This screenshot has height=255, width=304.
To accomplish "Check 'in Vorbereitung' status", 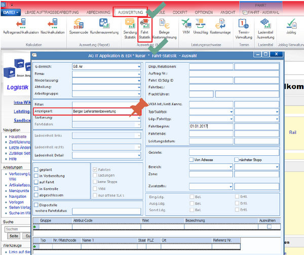I will pyautogui.click(x=36, y=176).
